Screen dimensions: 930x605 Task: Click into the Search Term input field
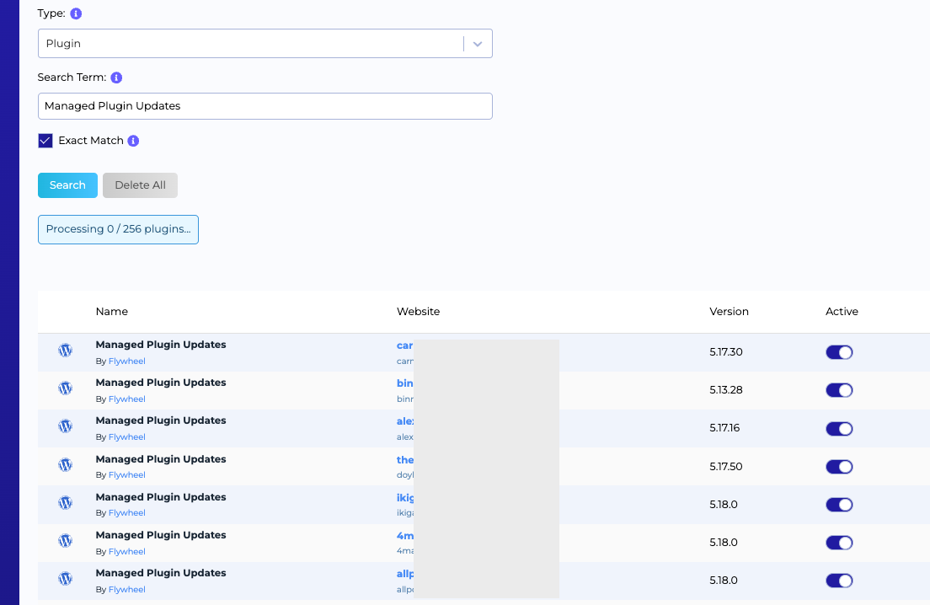pos(265,106)
